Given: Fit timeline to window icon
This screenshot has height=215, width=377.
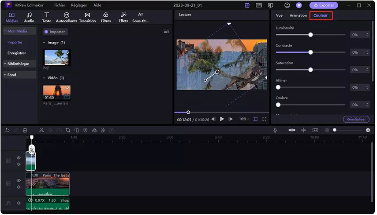Looking at the screenshot, I should tap(315, 130).
